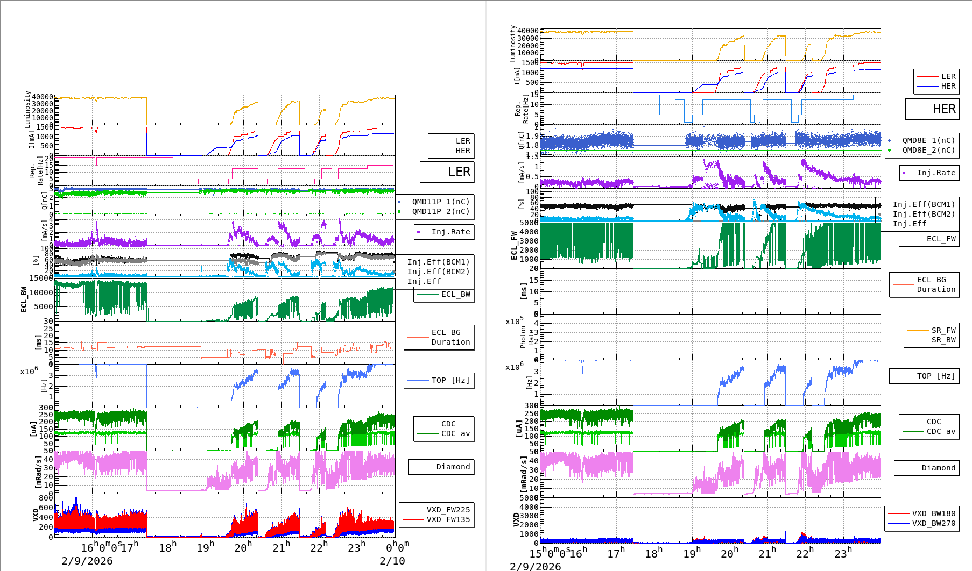The height and width of the screenshot is (571, 972).
Task: Click the green QMD11P_2(nC) legend marker
Action: (x=399, y=212)
